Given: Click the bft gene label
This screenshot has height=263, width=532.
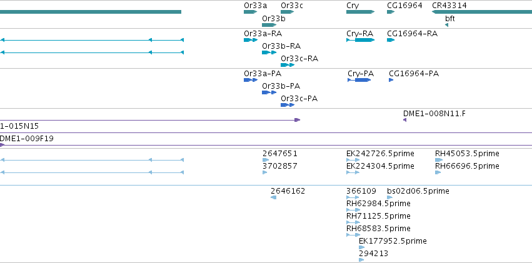Looking at the screenshot, I should [x=450, y=19].
